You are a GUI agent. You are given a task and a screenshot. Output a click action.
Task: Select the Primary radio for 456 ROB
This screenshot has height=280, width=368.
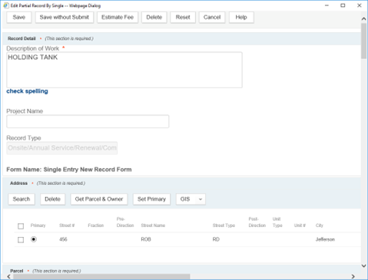click(x=34, y=239)
